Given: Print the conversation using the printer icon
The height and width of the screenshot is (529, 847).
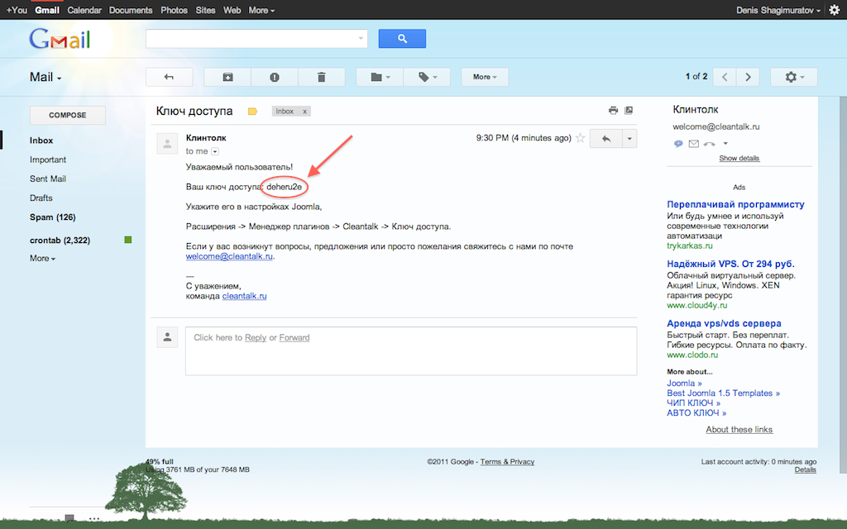Looking at the screenshot, I should tap(613, 111).
